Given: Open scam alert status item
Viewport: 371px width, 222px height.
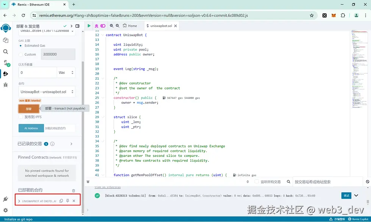Looking at the screenshot, I should click(x=337, y=219).
